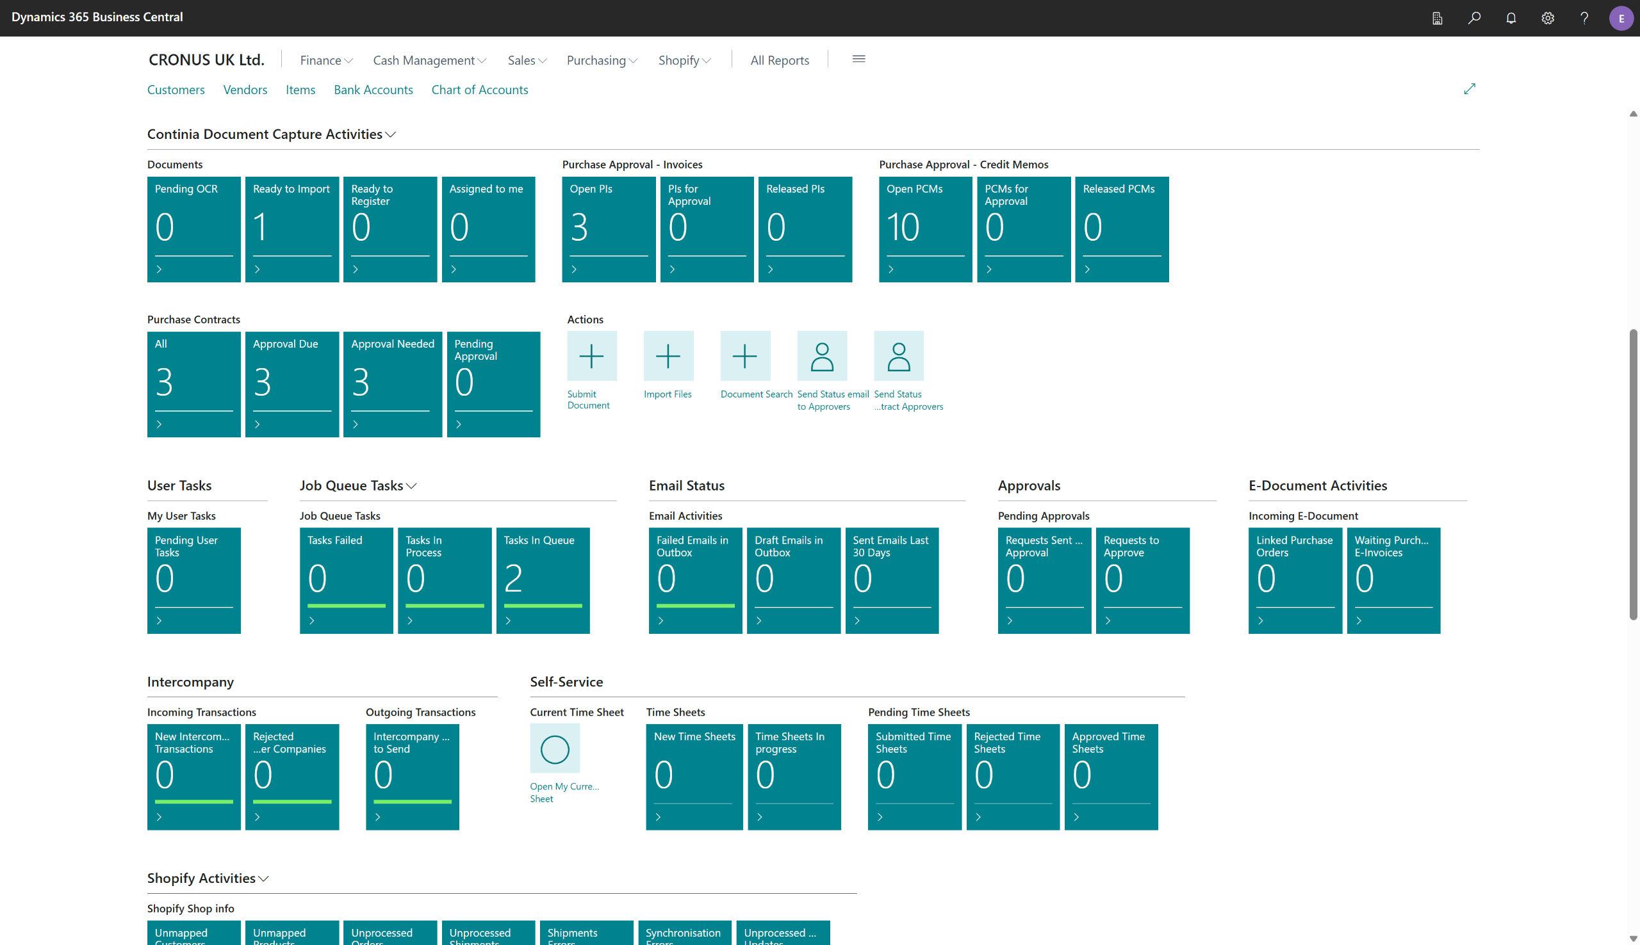Expand the Purchasing dropdown menu
Screen dimensions: 1640x945
coord(602,60)
